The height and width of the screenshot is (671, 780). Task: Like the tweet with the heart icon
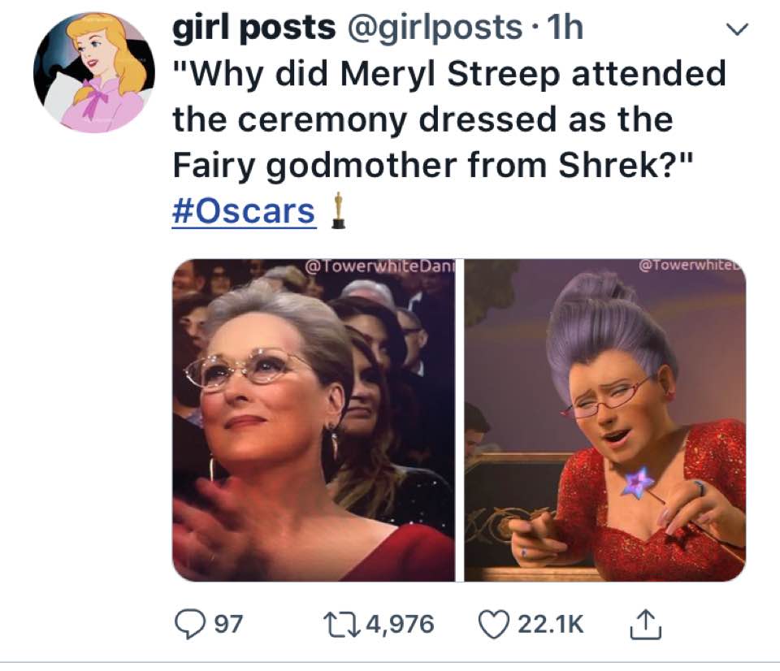[493, 624]
